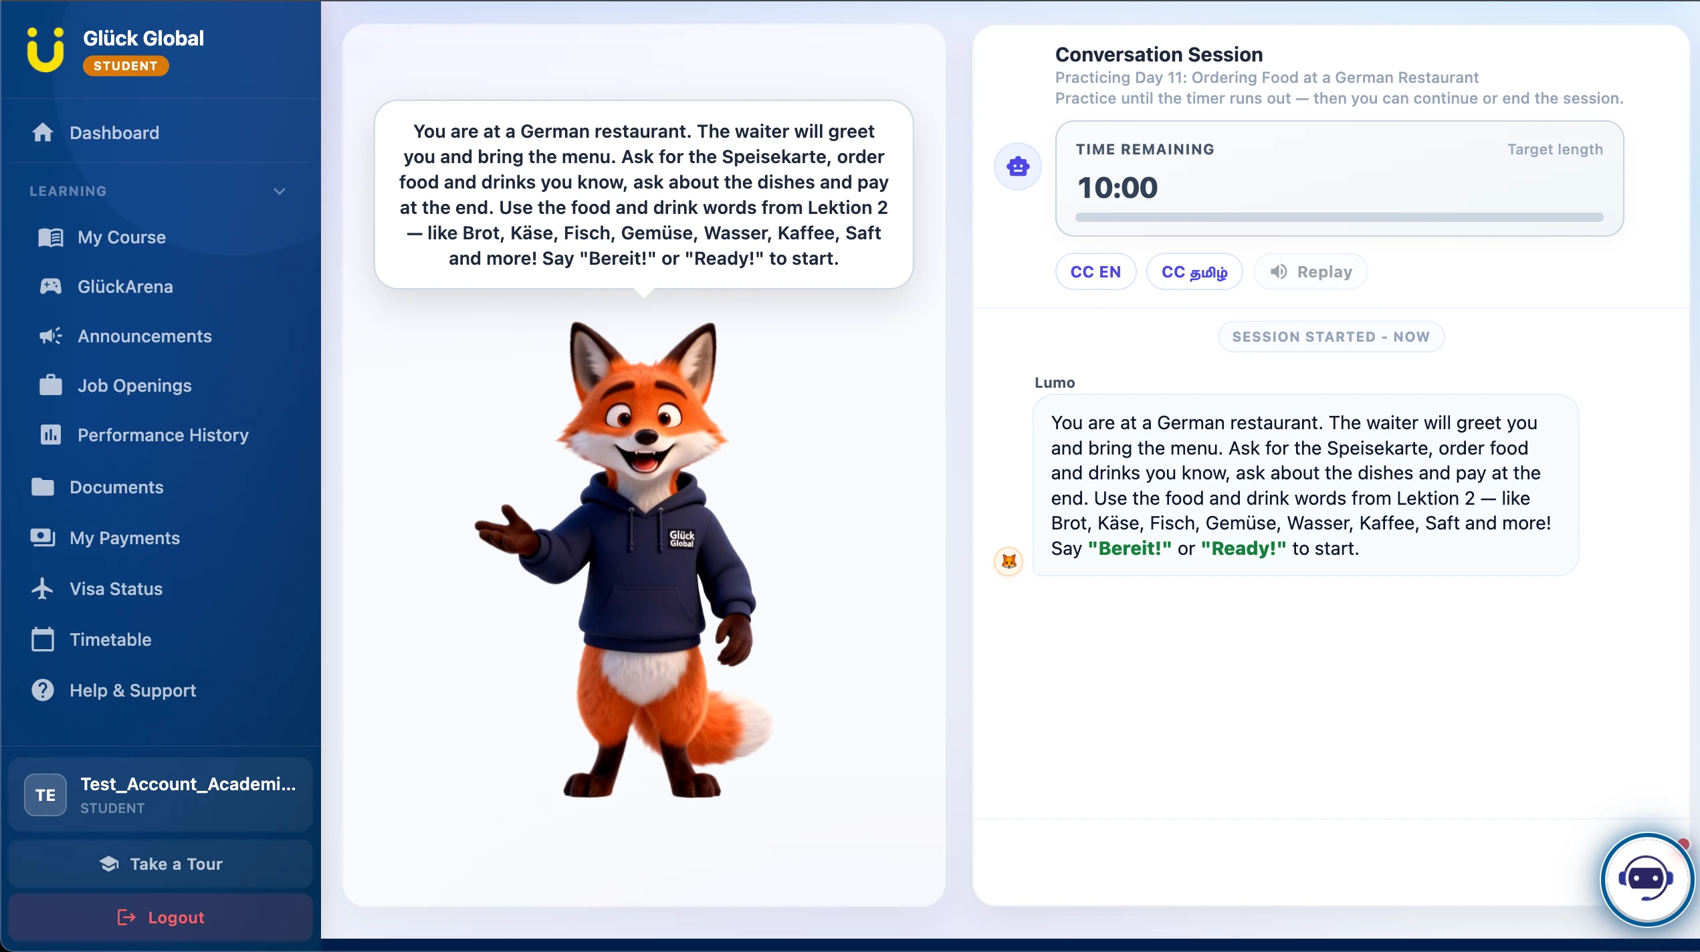Viewport: 1700px width, 952px height.
Task: Click the Lumo fox mascot image
Action: tap(624, 559)
